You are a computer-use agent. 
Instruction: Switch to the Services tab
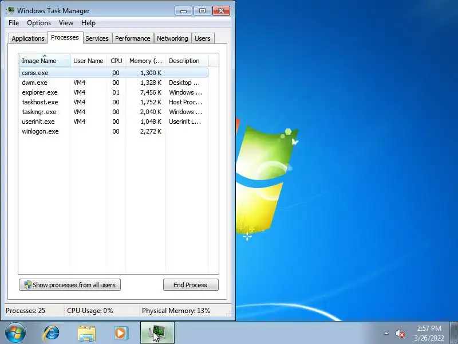pyautogui.click(x=97, y=38)
